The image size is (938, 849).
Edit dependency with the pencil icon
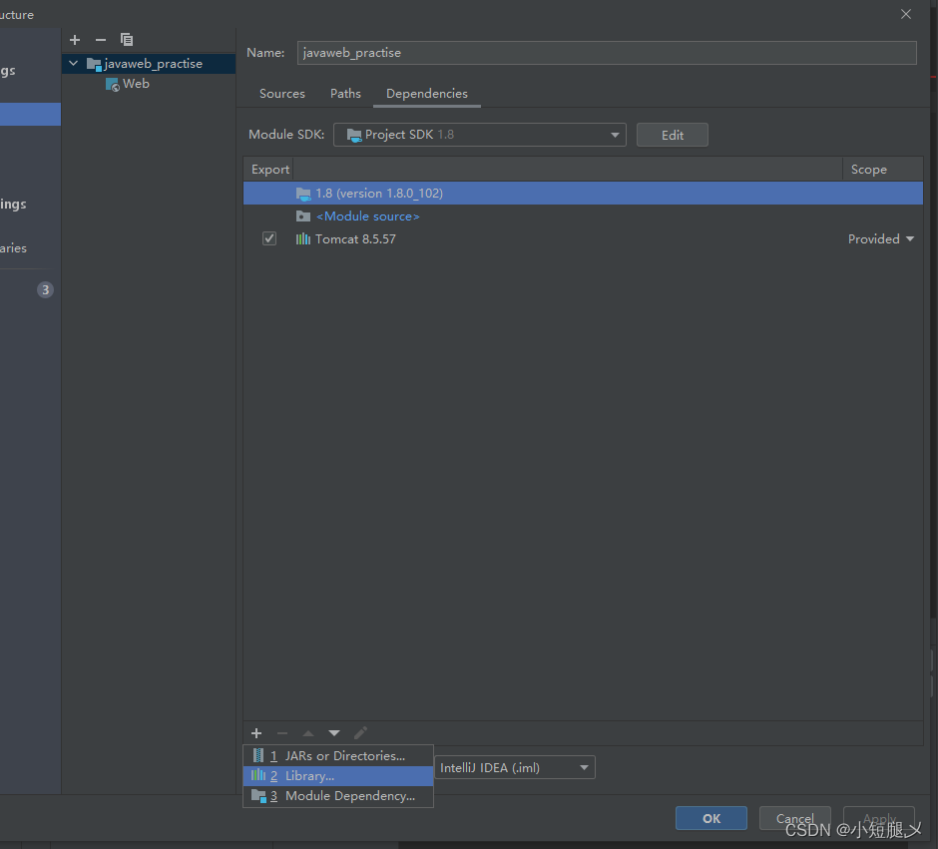coord(360,733)
